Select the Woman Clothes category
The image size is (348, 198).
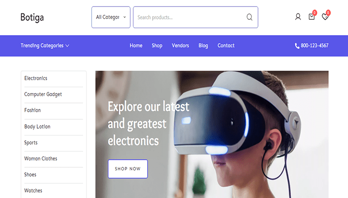coord(41,158)
